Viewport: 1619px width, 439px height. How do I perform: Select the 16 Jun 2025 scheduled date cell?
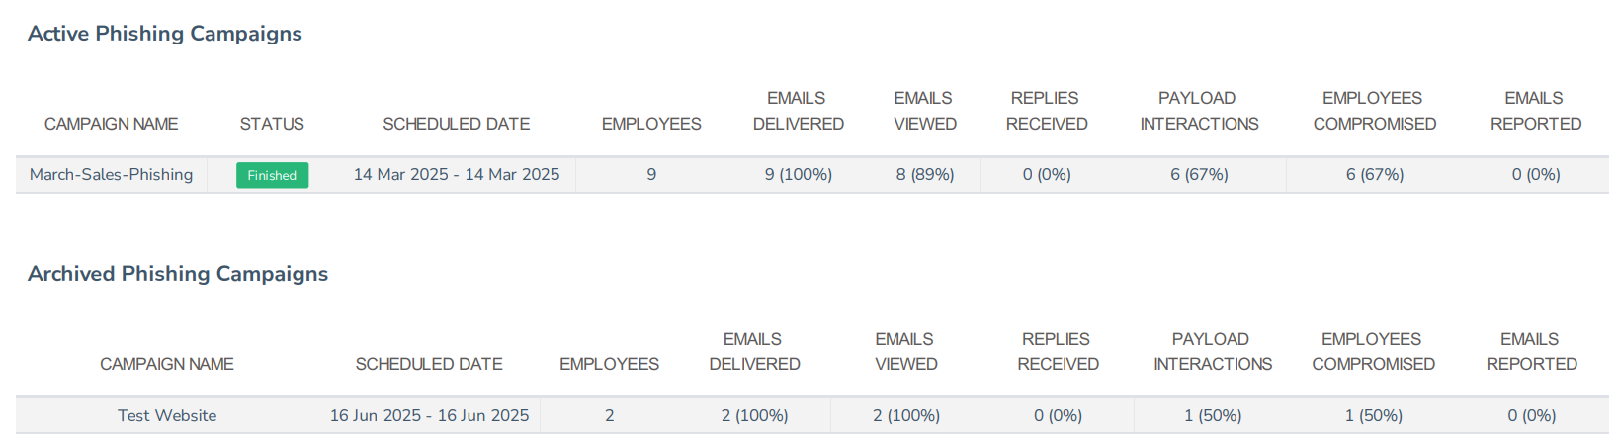click(x=429, y=416)
